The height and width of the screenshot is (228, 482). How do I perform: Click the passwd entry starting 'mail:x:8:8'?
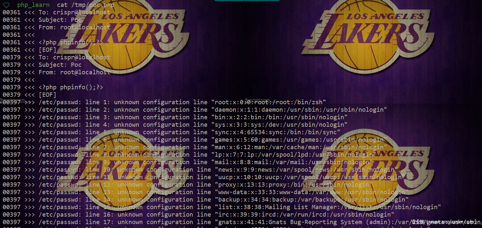point(292,162)
